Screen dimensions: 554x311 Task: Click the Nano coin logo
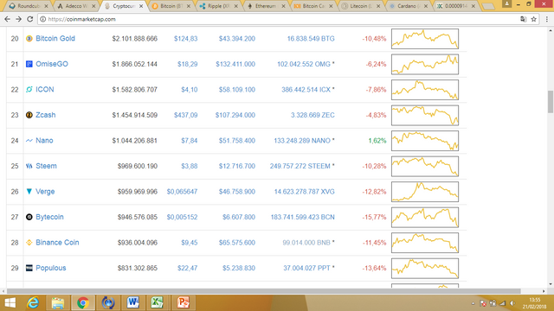click(29, 140)
